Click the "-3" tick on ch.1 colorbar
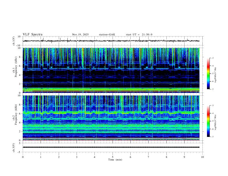The width and height of the screenshot is (228, 176). tap(212, 58)
